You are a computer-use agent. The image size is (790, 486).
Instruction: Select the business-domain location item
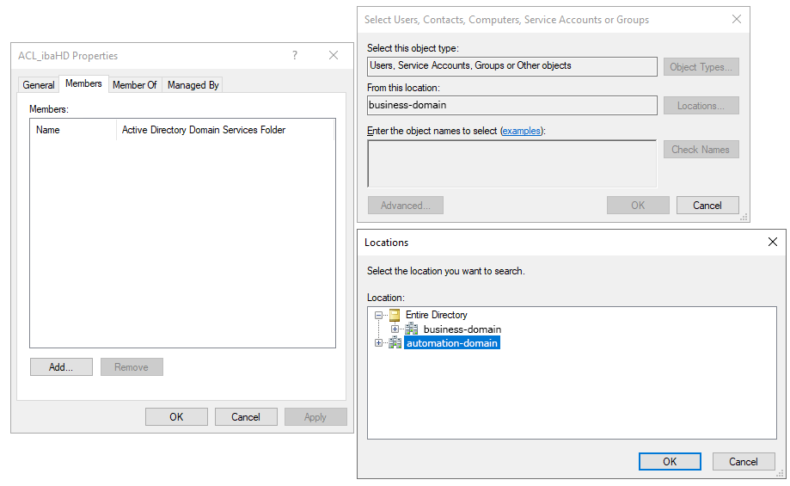462,329
